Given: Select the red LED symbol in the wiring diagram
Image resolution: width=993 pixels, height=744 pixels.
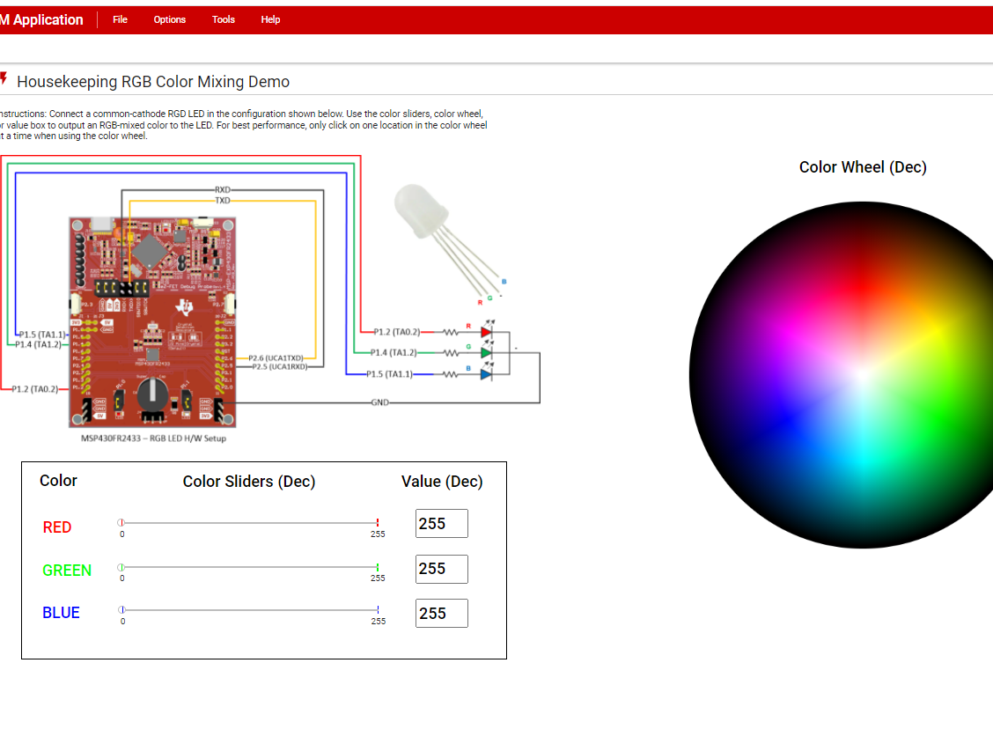Looking at the screenshot, I should pyautogui.click(x=486, y=333).
